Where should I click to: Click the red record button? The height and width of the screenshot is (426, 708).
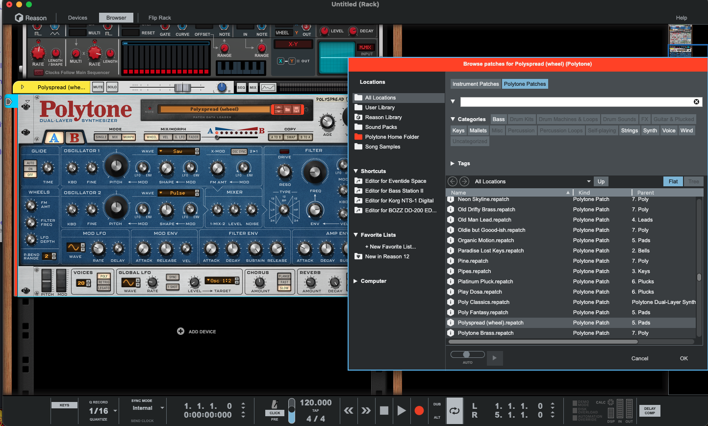point(419,411)
